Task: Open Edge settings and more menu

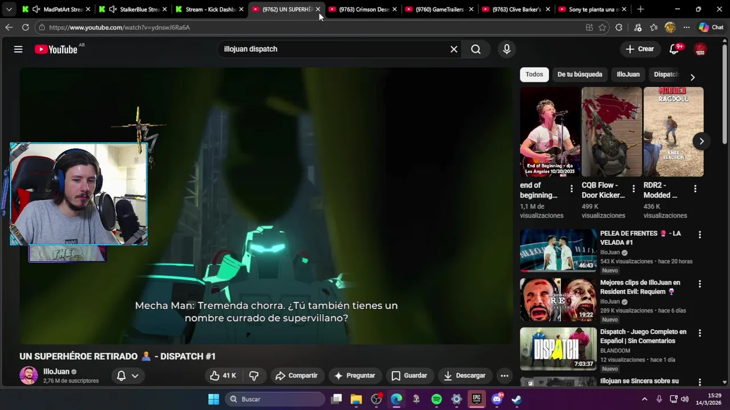Action: click(687, 27)
